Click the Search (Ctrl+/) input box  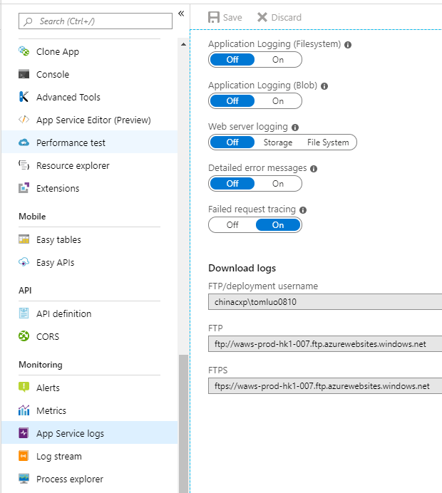point(96,21)
